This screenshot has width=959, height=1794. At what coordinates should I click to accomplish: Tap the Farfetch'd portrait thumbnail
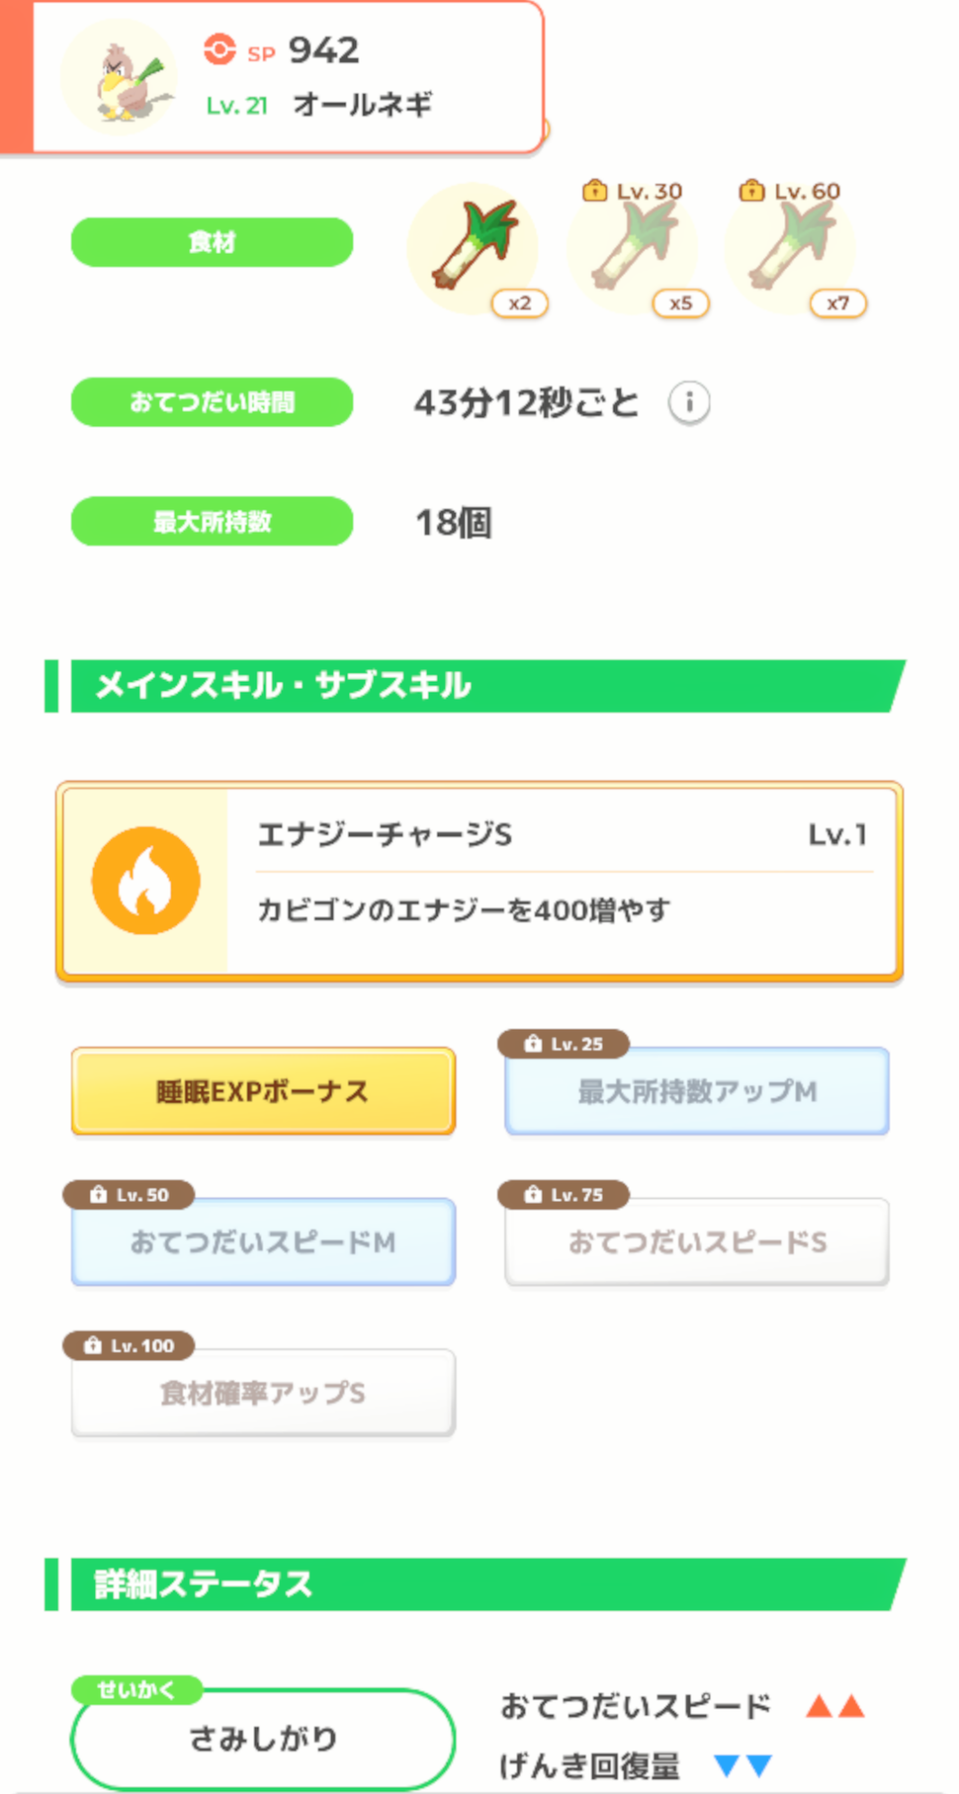(120, 78)
